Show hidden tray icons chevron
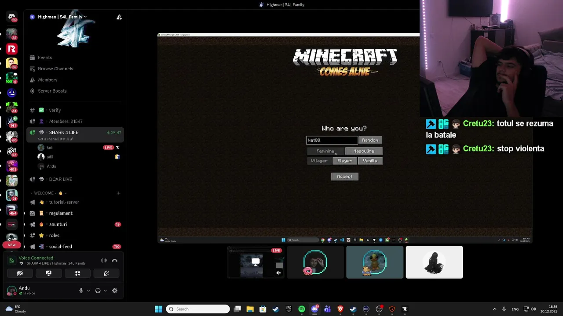The height and width of the screenshot is (316, 563). (494, 309)
